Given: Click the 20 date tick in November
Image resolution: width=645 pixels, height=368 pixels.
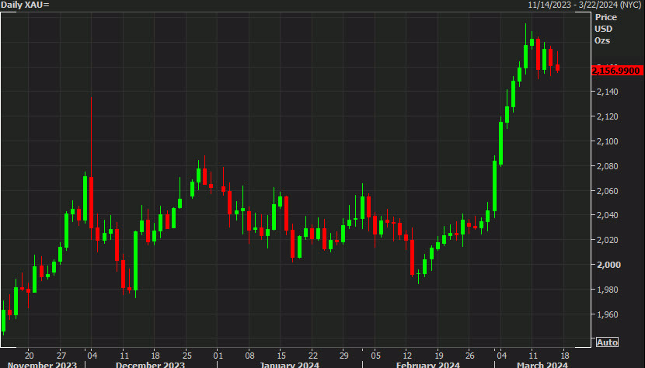Looking at the screenshot, I should [29, 356].
